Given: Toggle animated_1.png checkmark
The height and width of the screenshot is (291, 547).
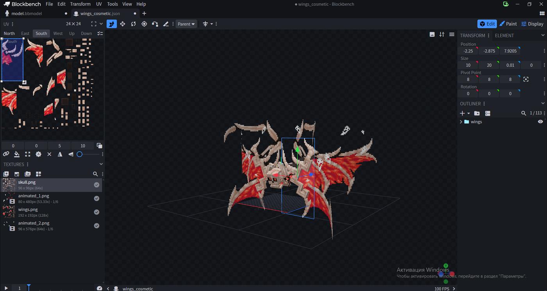Looking at the screenshot, I should click(97, 199).
